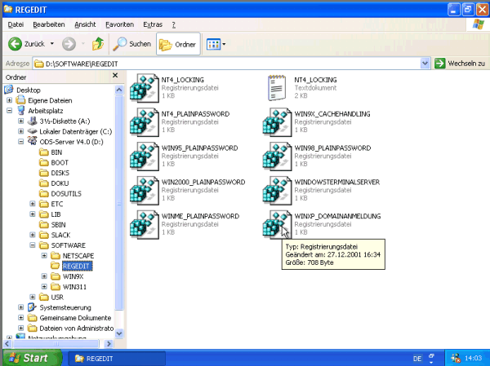Open the Favoriten menu
This screenshot has width=490, height=366.
coord(120,24)
